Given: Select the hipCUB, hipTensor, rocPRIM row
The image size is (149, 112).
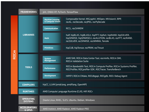Looking at the screenshot, I should [102, 48].
